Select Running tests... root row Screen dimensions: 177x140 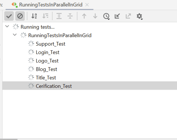(90, 27)
